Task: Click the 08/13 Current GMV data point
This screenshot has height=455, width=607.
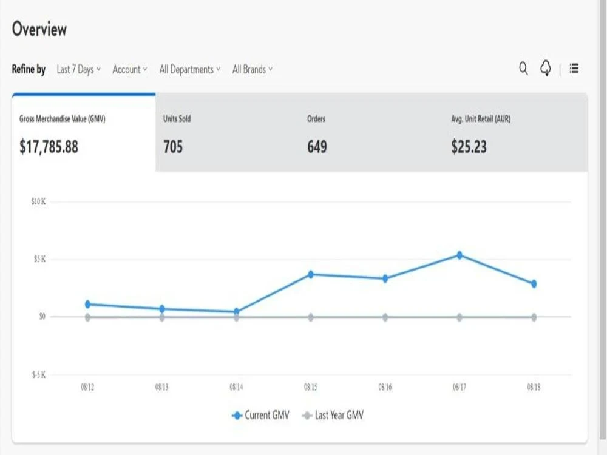Action: tap(162, 309)
